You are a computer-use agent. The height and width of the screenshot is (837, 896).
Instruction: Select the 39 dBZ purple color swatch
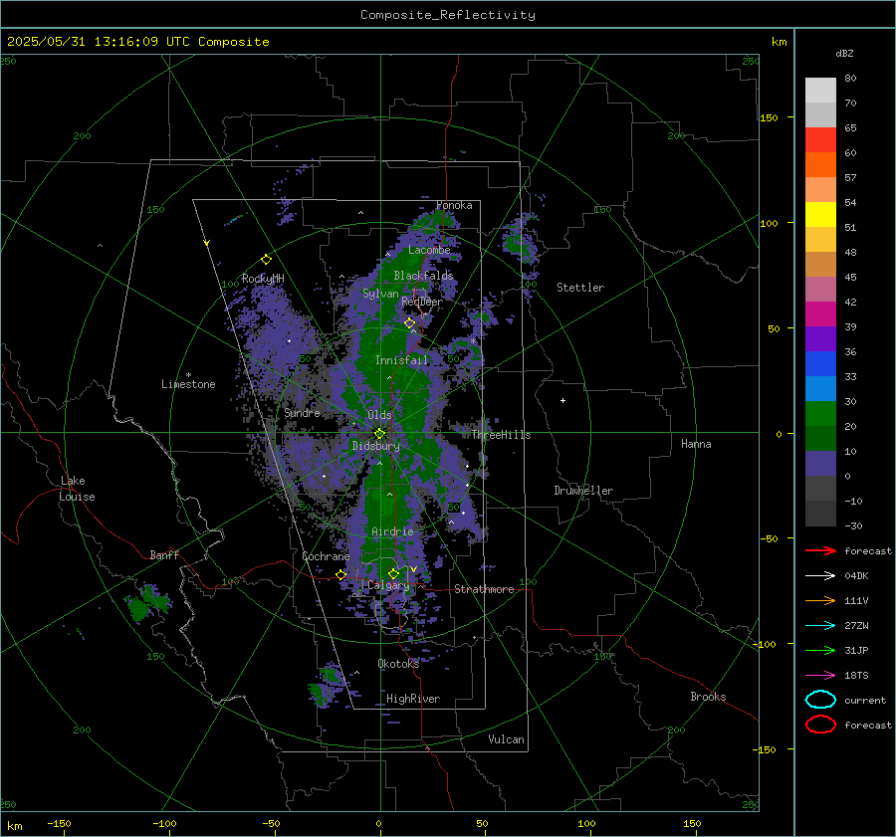click(820, 338)
